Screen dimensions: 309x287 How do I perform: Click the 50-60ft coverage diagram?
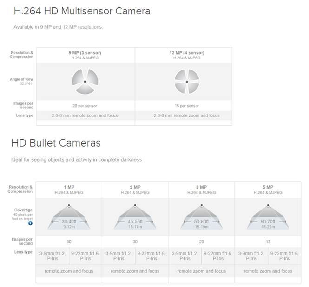point(202,217)
